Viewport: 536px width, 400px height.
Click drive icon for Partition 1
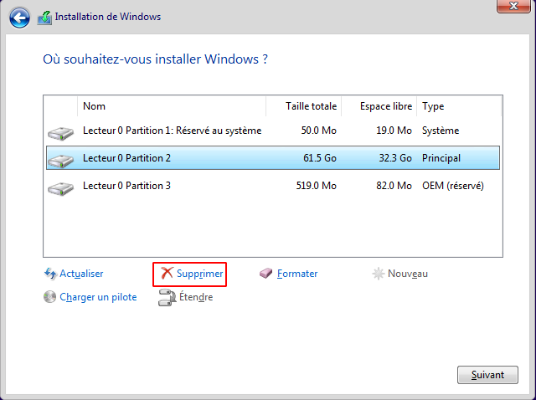pyautogui.click(x=60, y=131)
